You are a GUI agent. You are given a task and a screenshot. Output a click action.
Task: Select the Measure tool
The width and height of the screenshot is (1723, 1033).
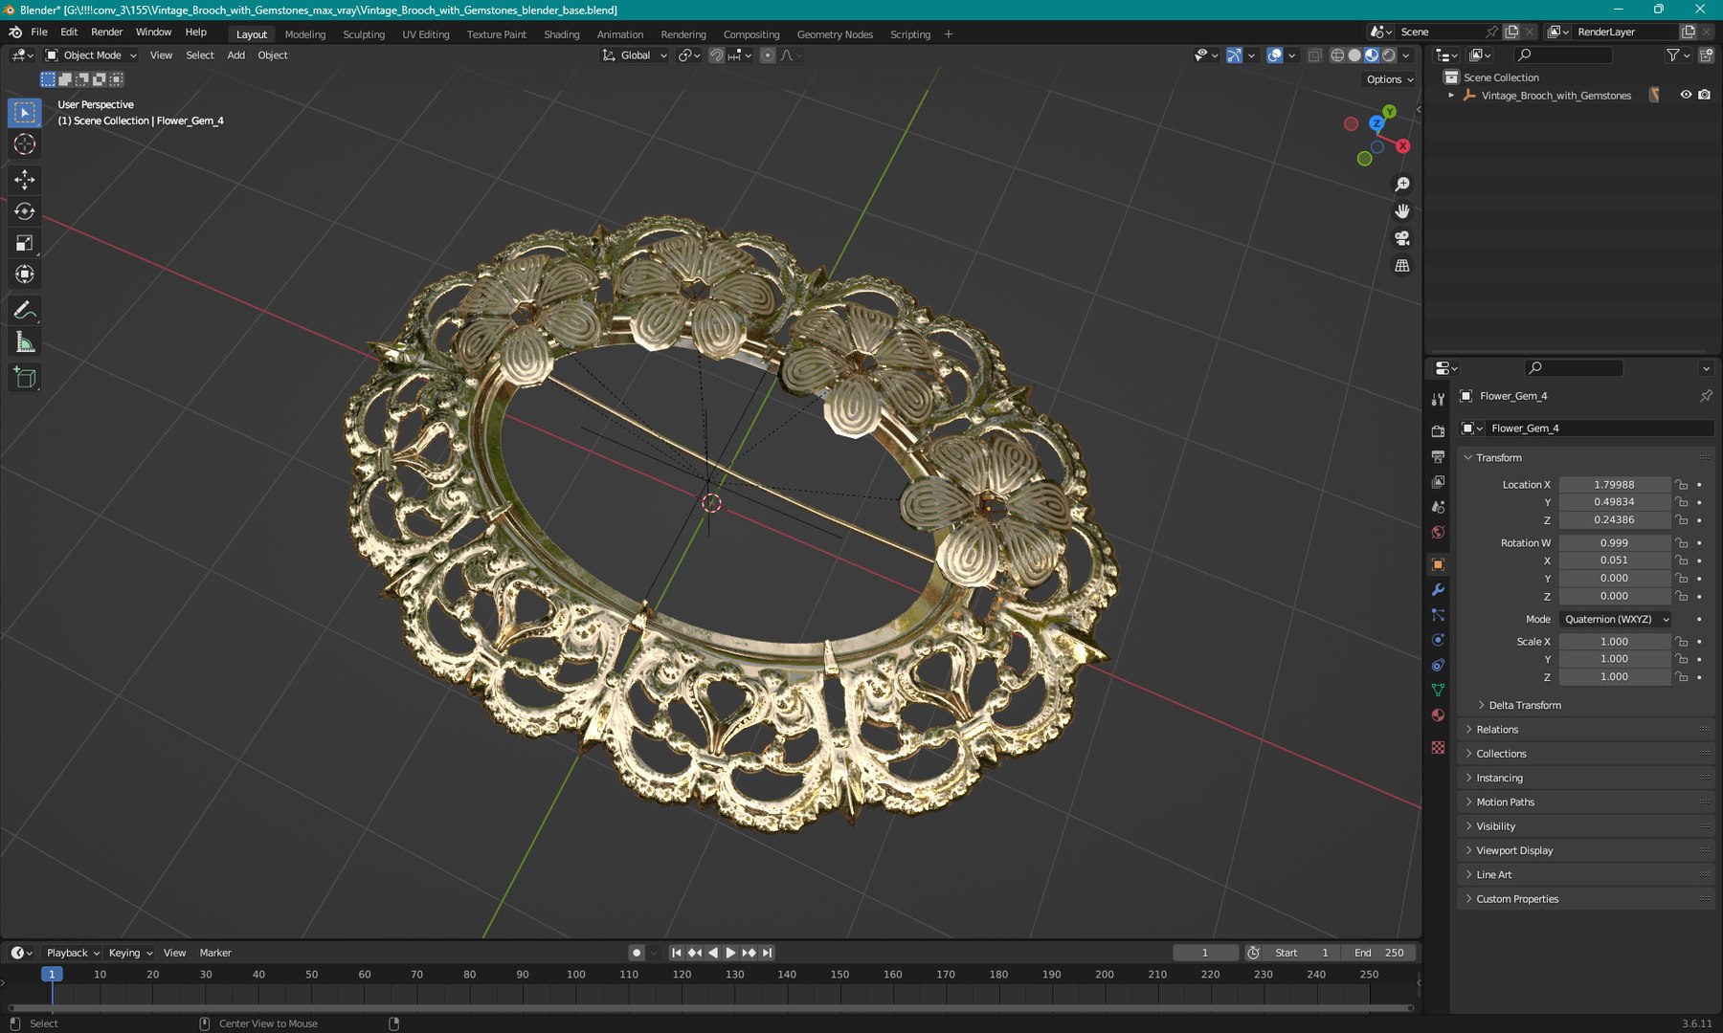25,342
